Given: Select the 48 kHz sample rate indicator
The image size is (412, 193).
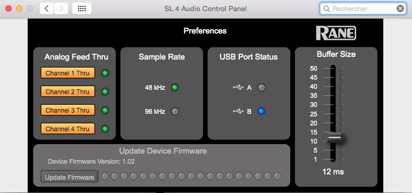Looking at the screenshot, I should coord(175,88).
